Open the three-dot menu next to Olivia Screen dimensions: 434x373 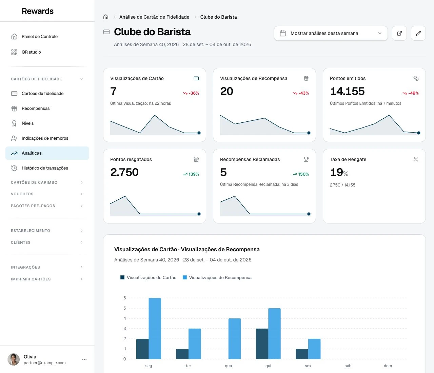(x=84, y=359)
